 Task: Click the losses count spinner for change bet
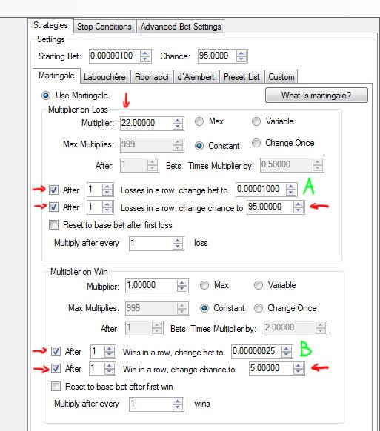click(x=107, y=190)
